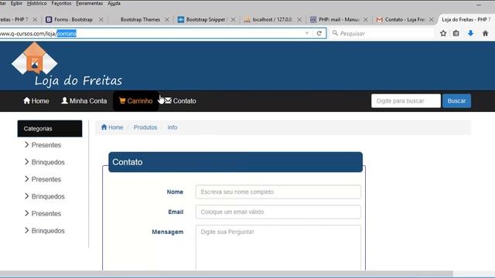Click the Categorias sidebar header

[x=49, y=129]
